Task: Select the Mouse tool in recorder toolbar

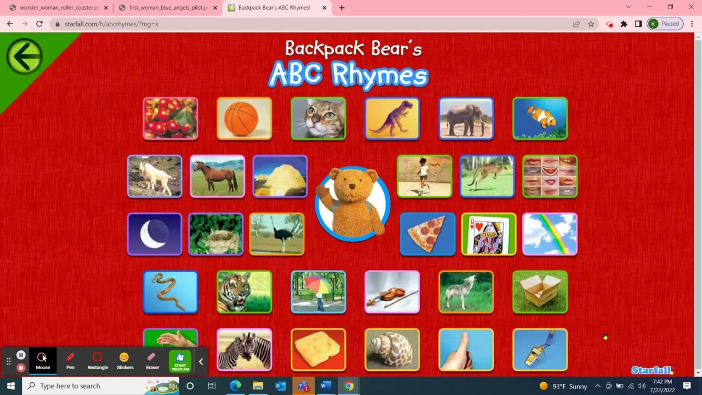Action: (43, 361)
